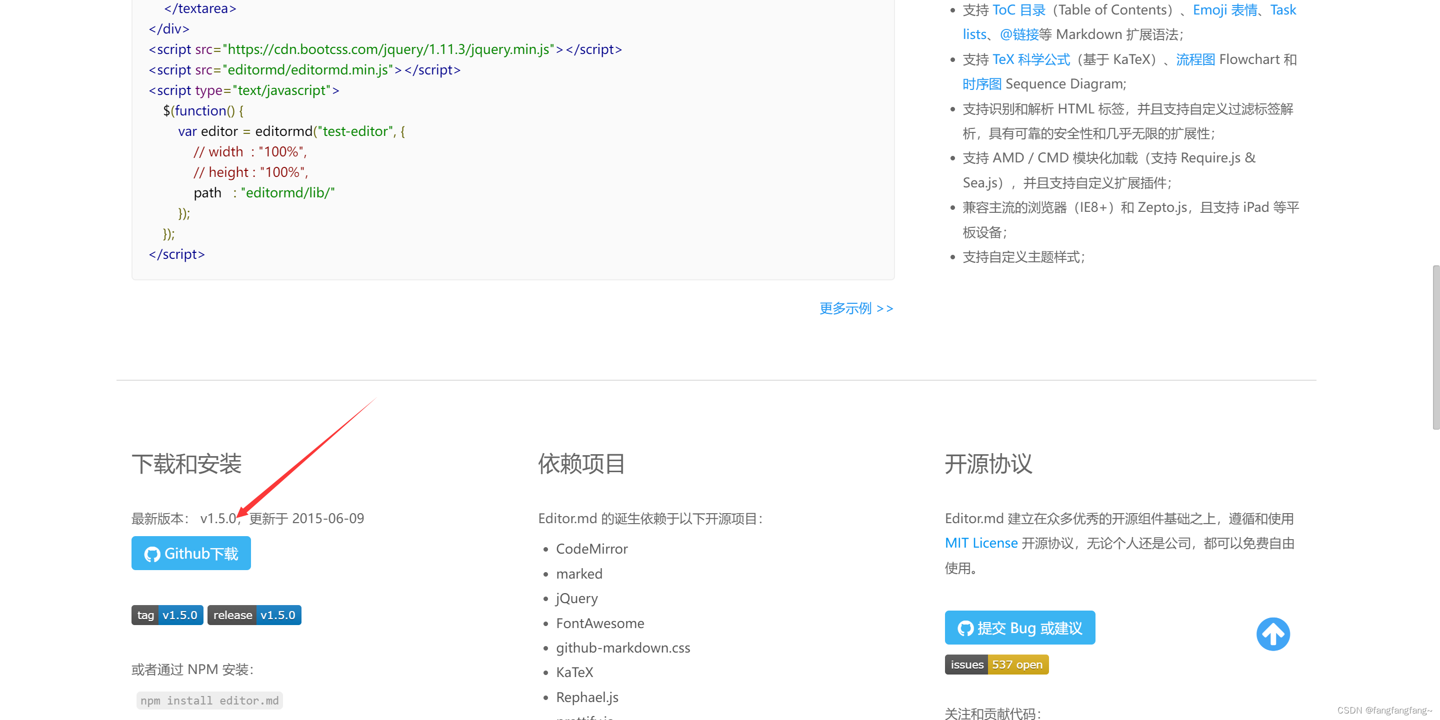
Task: Click the path "editormd/lib/" code line
Action: coord(264,193)
